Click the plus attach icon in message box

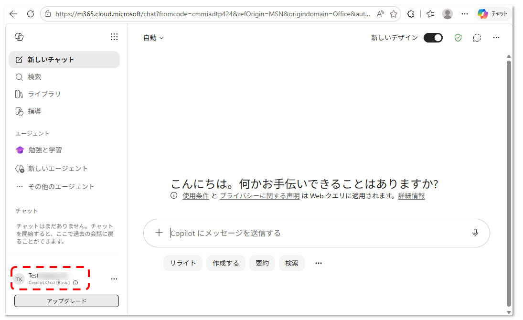(159, 233)
